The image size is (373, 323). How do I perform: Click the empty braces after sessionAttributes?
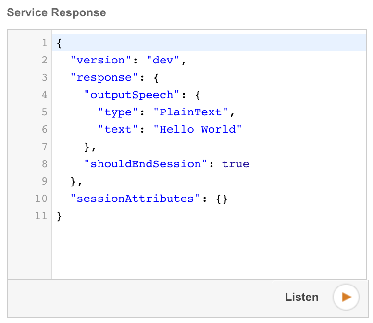(x=222, y=199)
